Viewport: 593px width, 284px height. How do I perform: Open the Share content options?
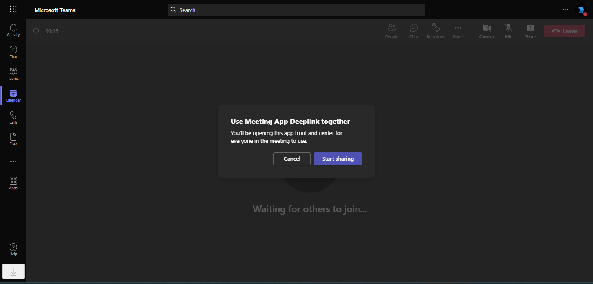tap(530, 30)
